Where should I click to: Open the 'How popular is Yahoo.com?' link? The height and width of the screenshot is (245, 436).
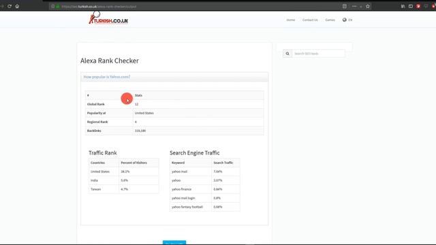click(107, 77)
